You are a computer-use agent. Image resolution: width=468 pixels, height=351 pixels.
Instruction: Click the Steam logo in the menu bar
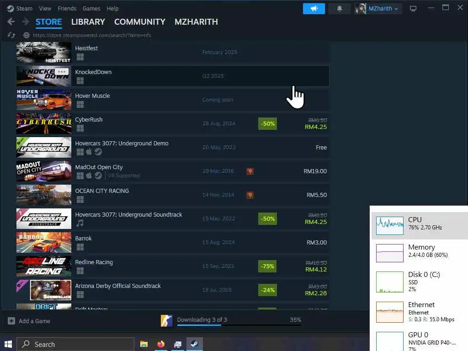click(x=11, y=8)
